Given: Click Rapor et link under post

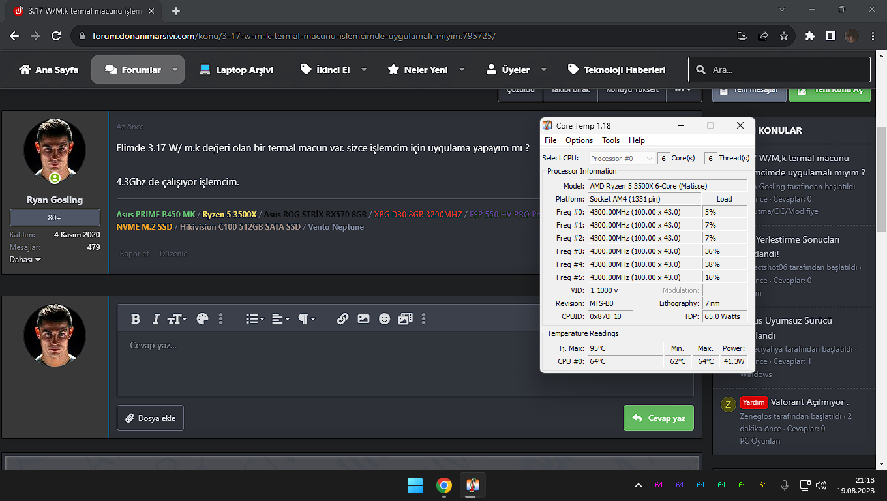Looking at the screenshot, I should click(x=134, y=254).
